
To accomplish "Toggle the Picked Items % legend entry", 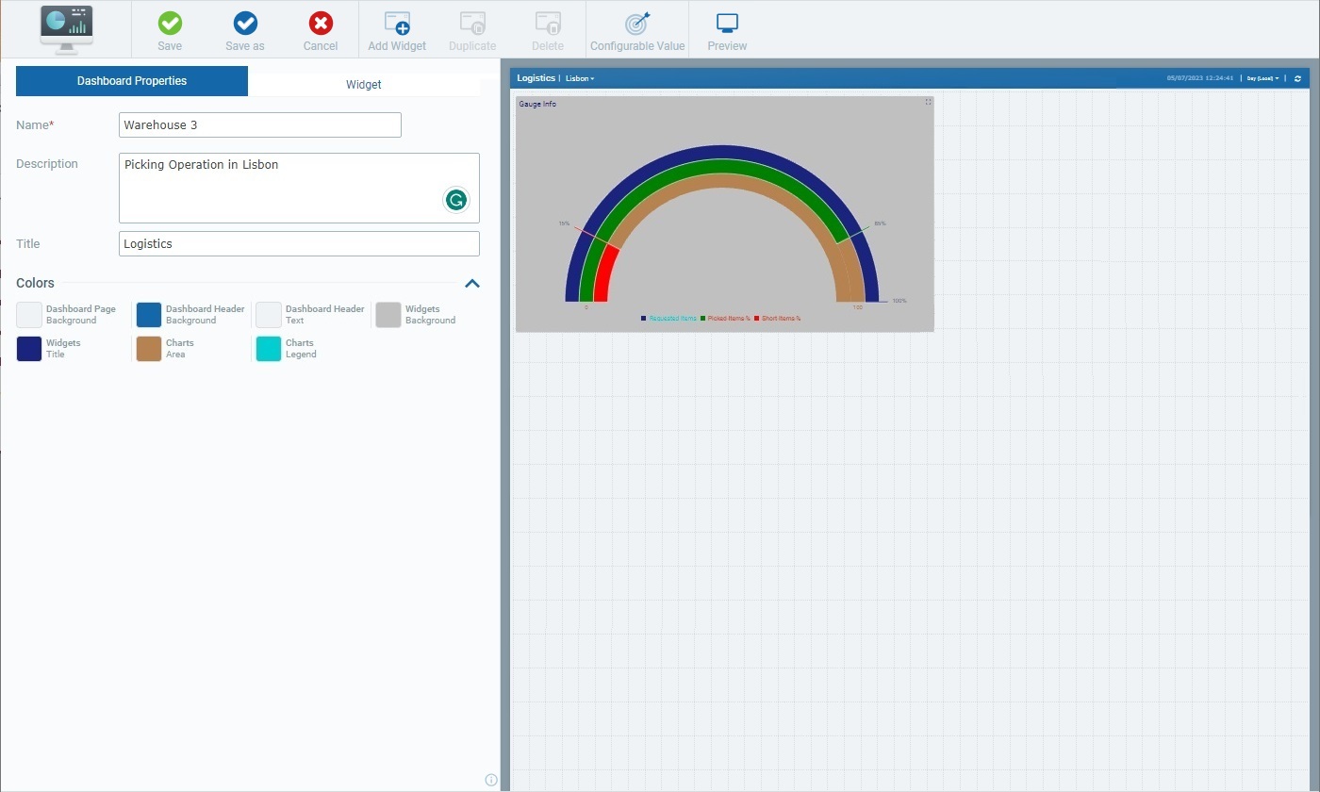I will [728, 319].
